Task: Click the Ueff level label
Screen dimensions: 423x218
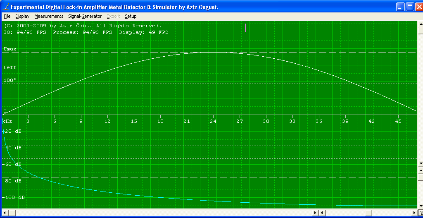Action: (10, 67)
